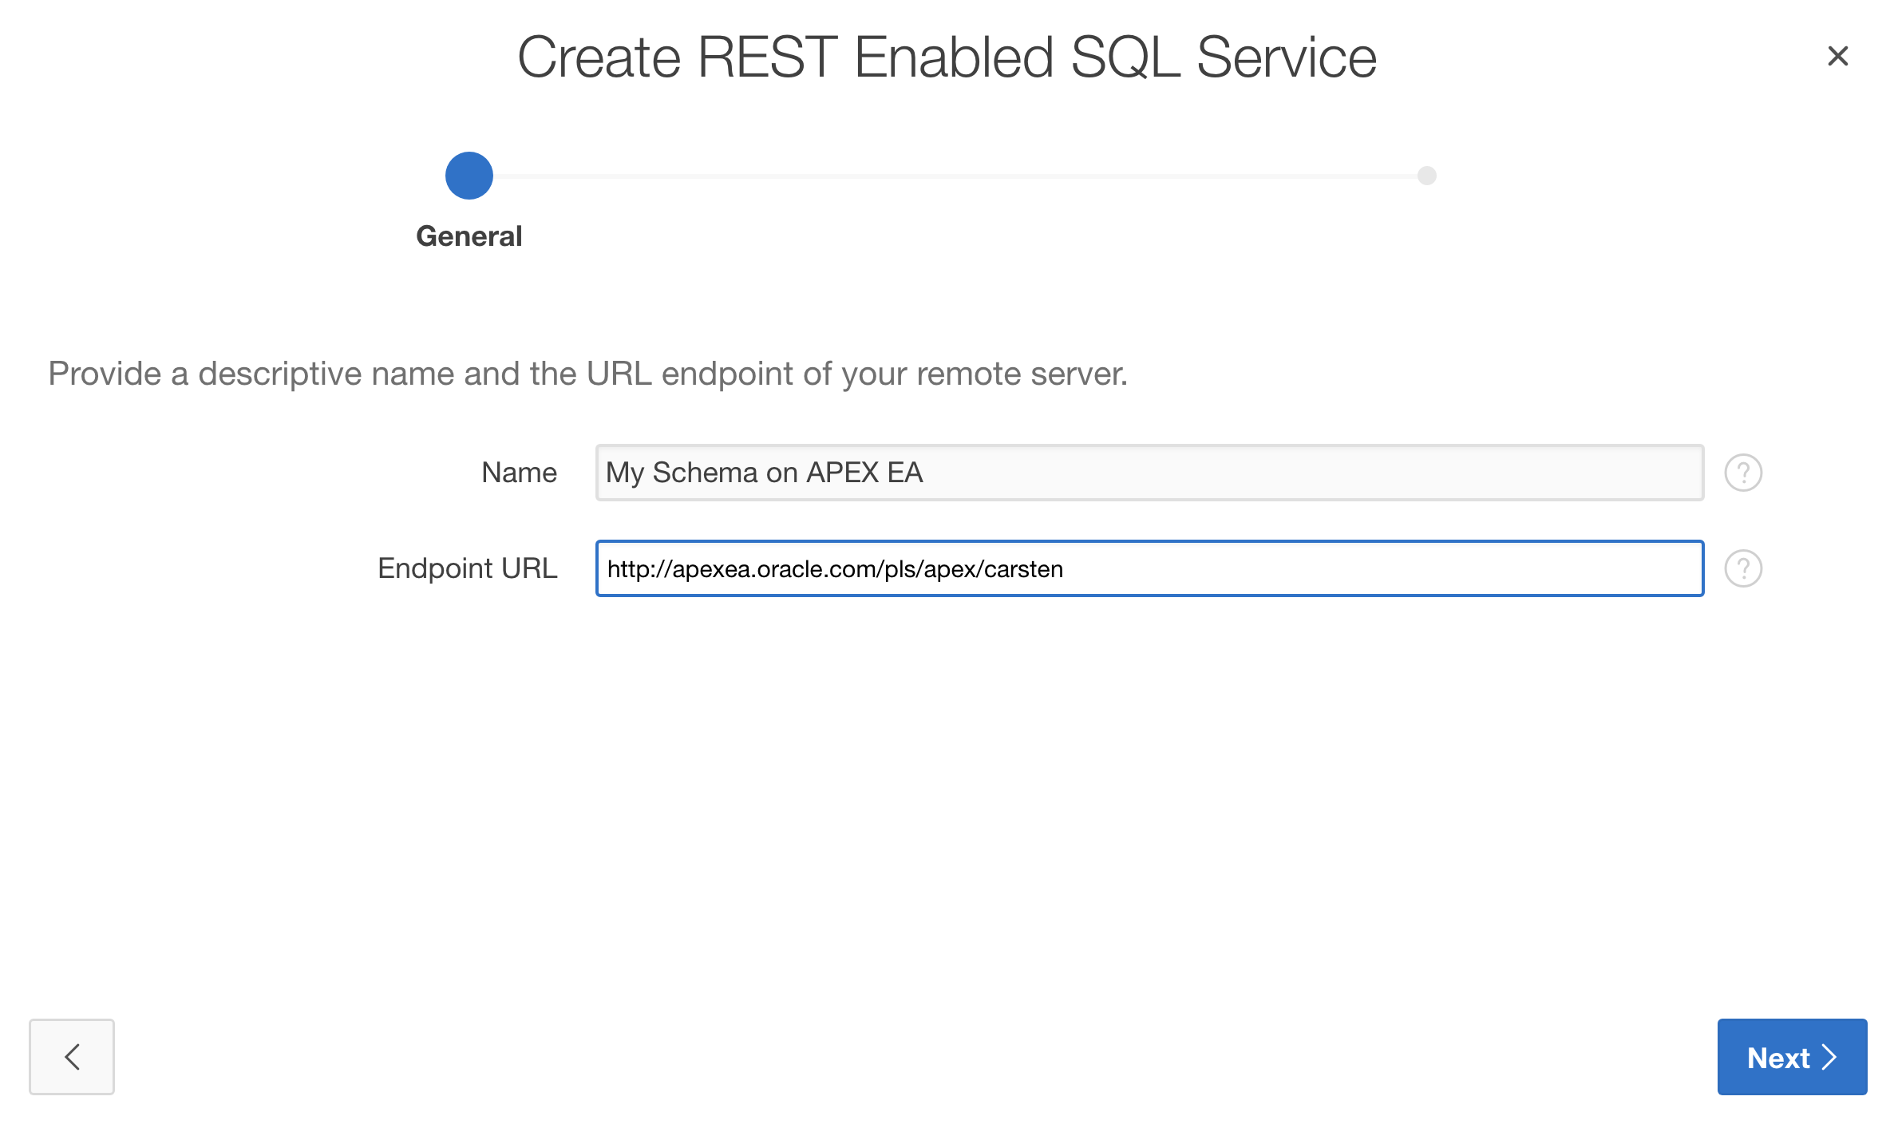Click the dialog title heading text
1898x1124 pixels.
[x=947, y=57]
